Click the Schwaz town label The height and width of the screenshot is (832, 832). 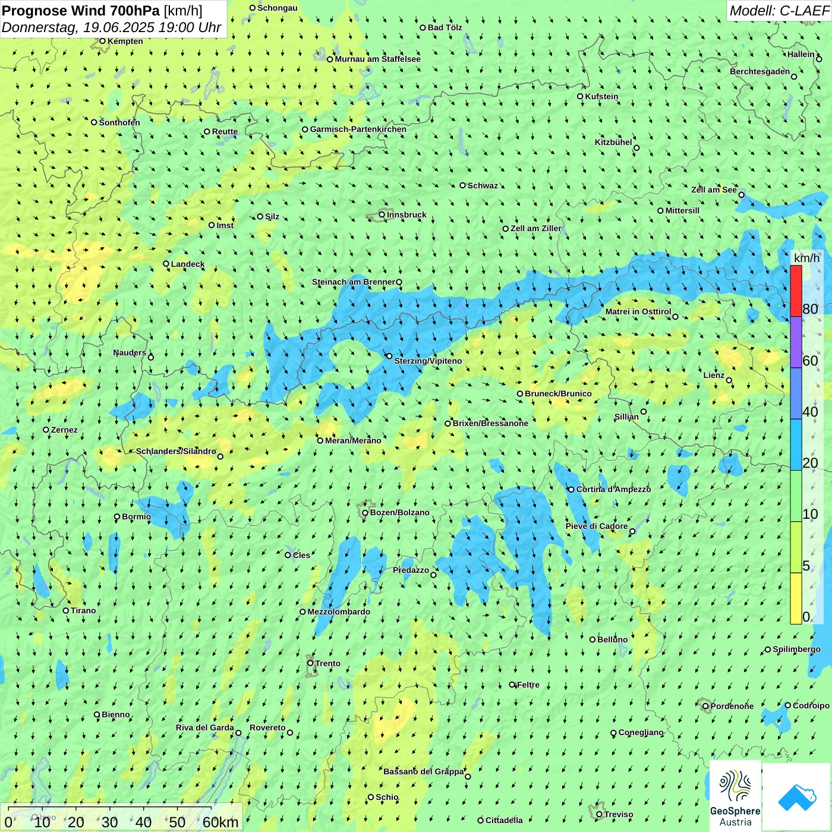coord(483,185)
